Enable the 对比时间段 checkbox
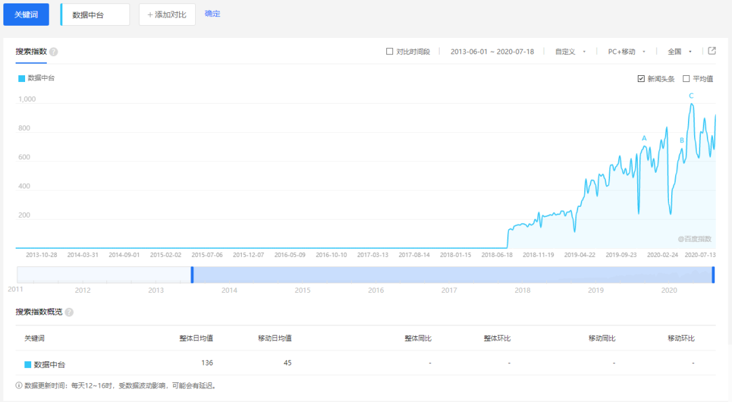Viewport: 732px width, 402px height. coord(389,52)
